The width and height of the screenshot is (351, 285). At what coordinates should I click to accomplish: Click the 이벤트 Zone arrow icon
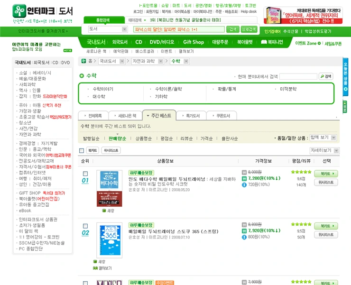click(319, 43)
